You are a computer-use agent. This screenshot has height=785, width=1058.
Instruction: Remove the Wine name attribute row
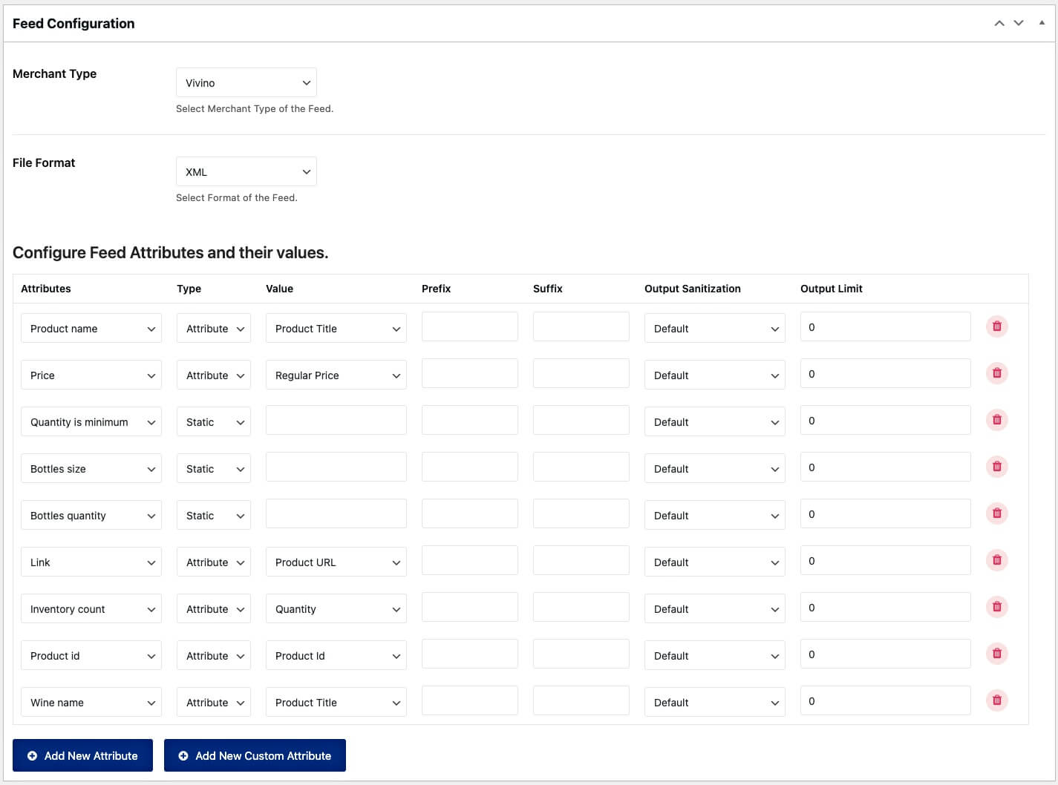pos(996,700)
